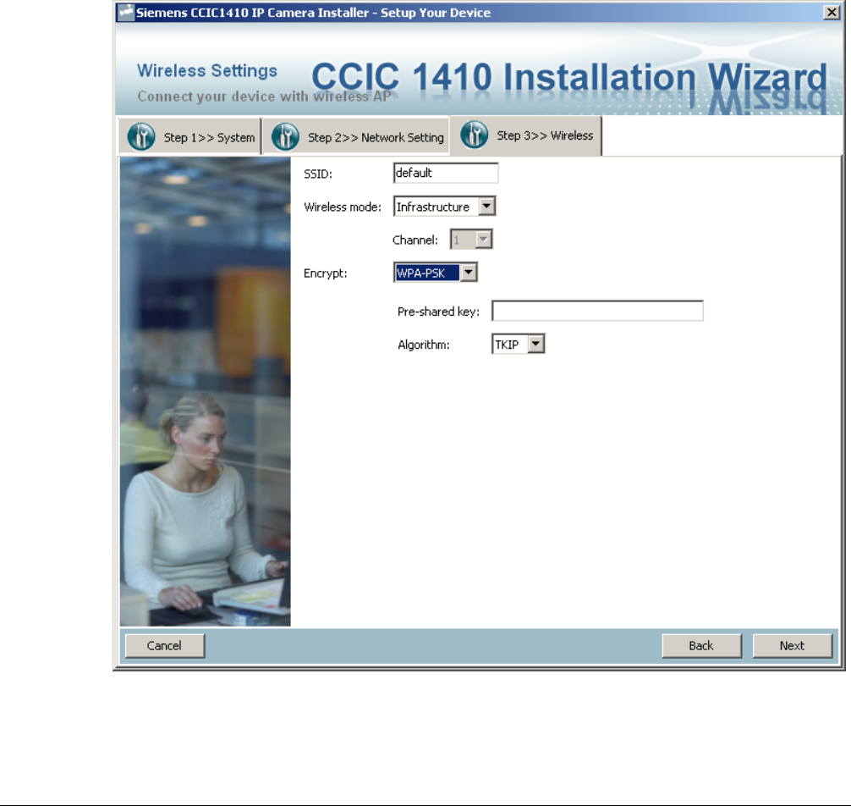The image size is (851, 806).
Task: Click the 'Wireless Settings' heading text
Action: pos(206,70)
